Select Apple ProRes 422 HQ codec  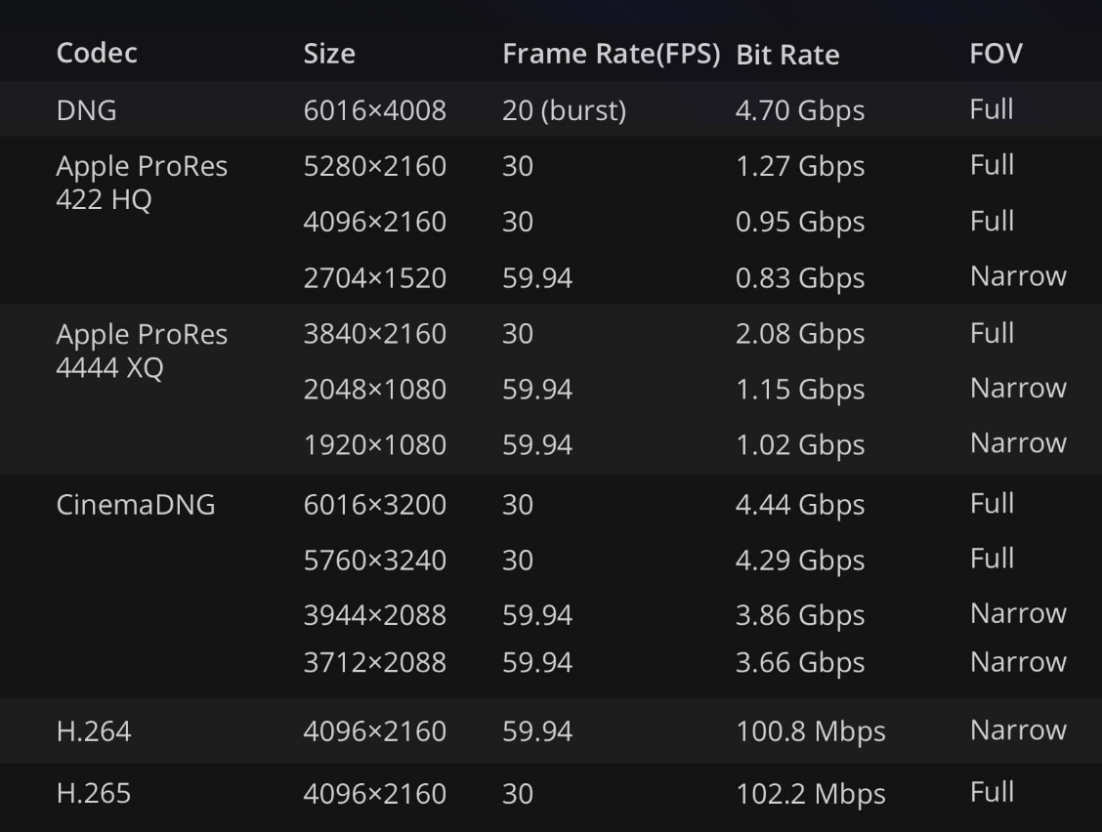point(142,183)
